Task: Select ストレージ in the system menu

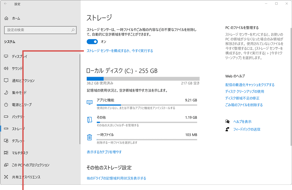Action: click(6, 129)
